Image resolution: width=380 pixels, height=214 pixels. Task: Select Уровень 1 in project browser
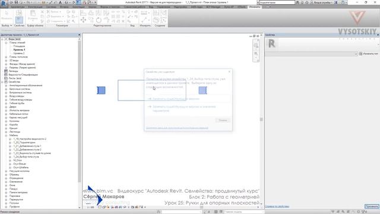pyautogui.click(x=19, y=50)
